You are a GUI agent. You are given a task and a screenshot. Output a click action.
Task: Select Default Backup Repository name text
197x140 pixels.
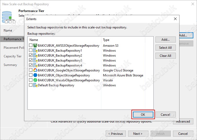(56, 85)
